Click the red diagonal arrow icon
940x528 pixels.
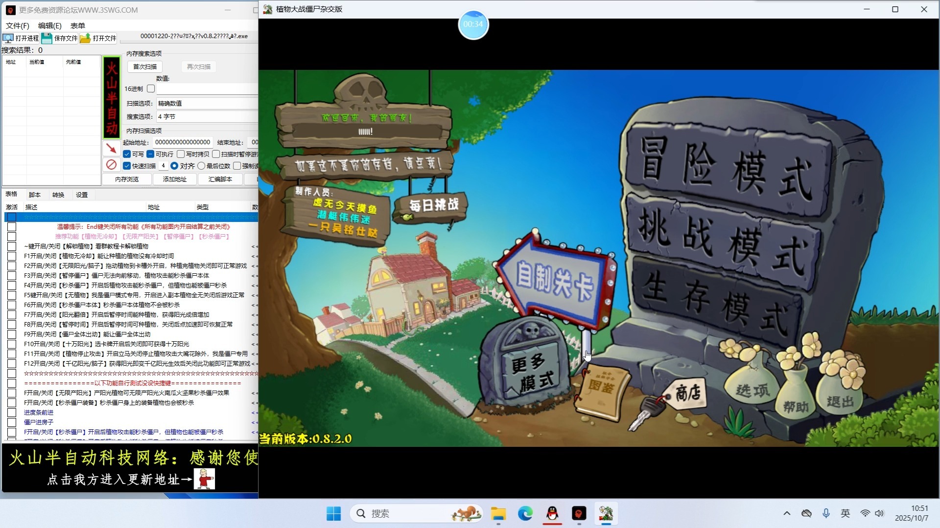pos(112,148)
